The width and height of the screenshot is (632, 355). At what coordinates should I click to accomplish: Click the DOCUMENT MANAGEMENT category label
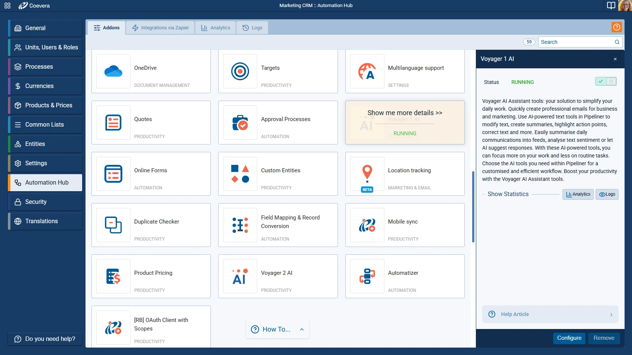coord(162,85)
